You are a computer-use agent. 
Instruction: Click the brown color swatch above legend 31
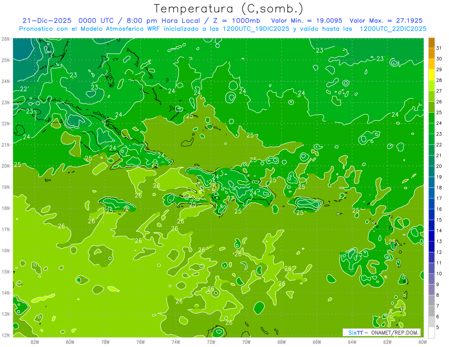431,43
